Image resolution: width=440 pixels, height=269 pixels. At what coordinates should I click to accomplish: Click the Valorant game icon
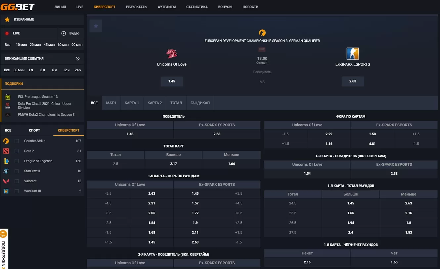click(6, 181)
